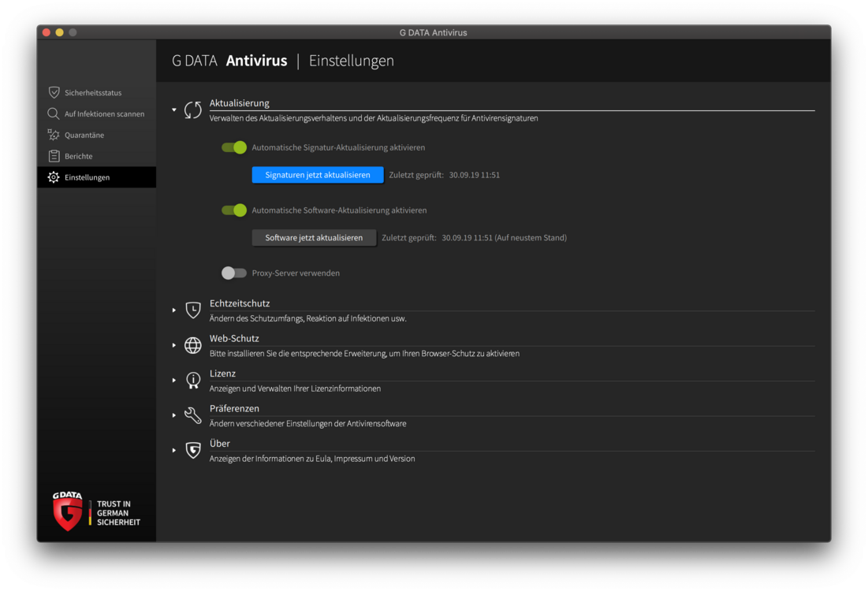868x591 pixels.
Task: Click the Aktualisierung section title
Action: point(239,103)
